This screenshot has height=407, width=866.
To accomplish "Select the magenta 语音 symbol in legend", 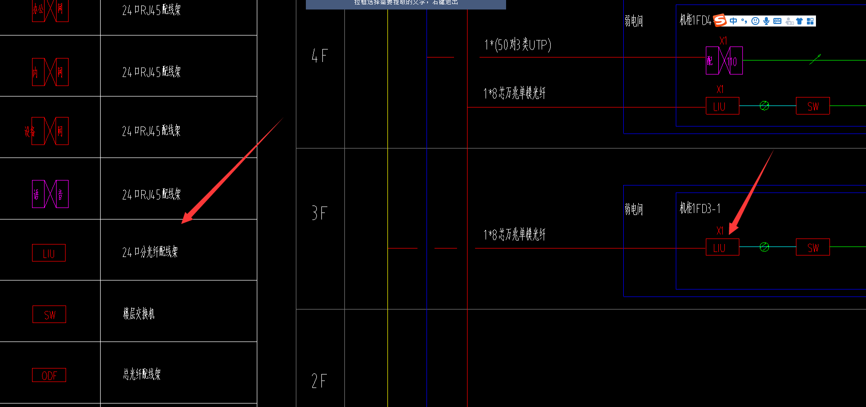I will (x=50, y=194).
